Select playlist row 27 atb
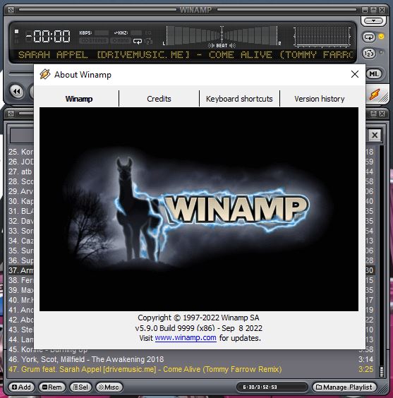 click(20, 171)
